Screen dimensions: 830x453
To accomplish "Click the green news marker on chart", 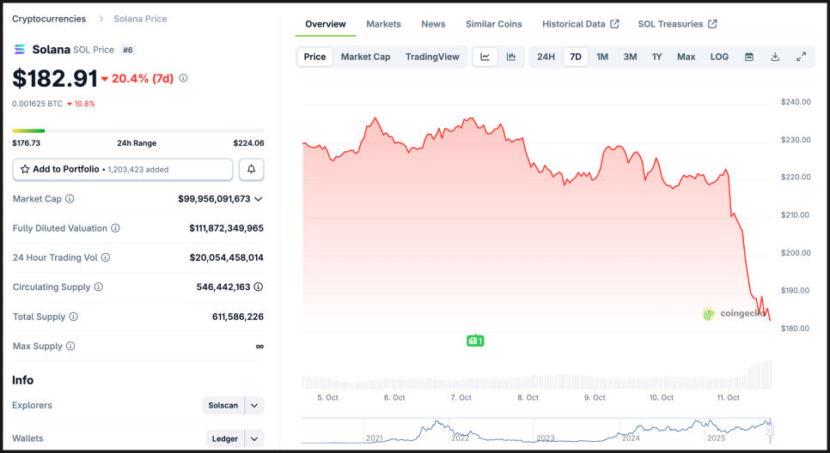I will click(475, 341).
